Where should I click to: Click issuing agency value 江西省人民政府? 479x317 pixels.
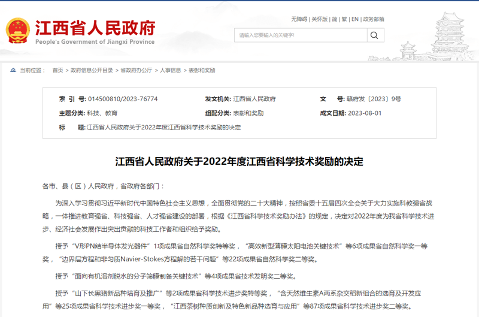pyautogui.click(x=254, y=99)
